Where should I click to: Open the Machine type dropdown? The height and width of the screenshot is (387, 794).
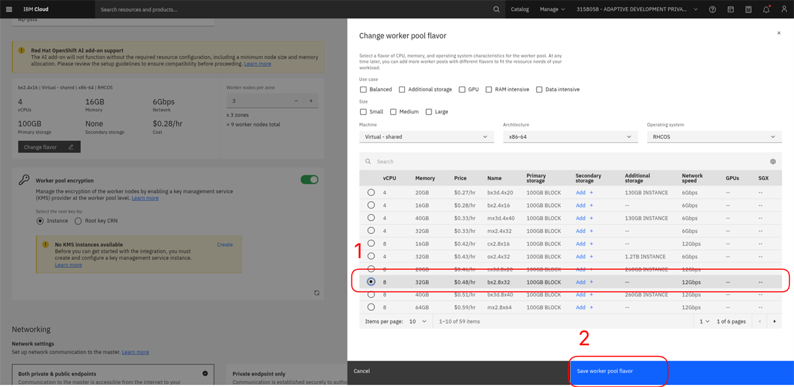coord(427,137)
